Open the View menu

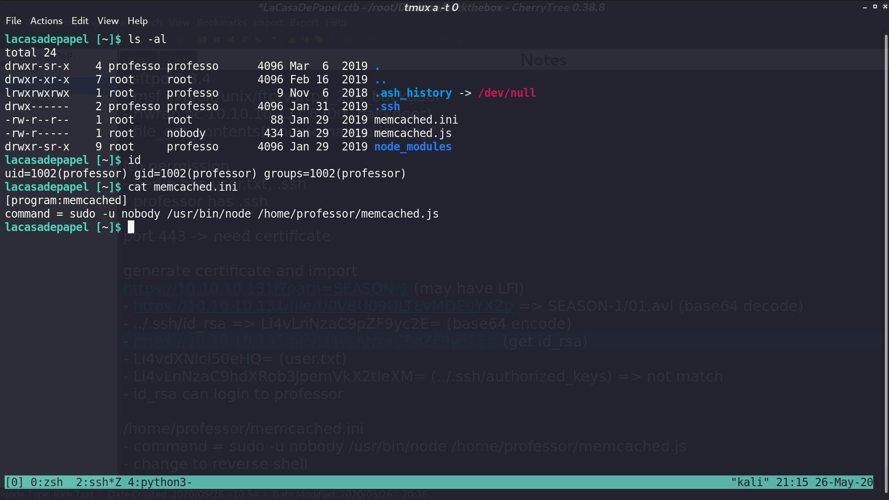(x=108, y=21)
